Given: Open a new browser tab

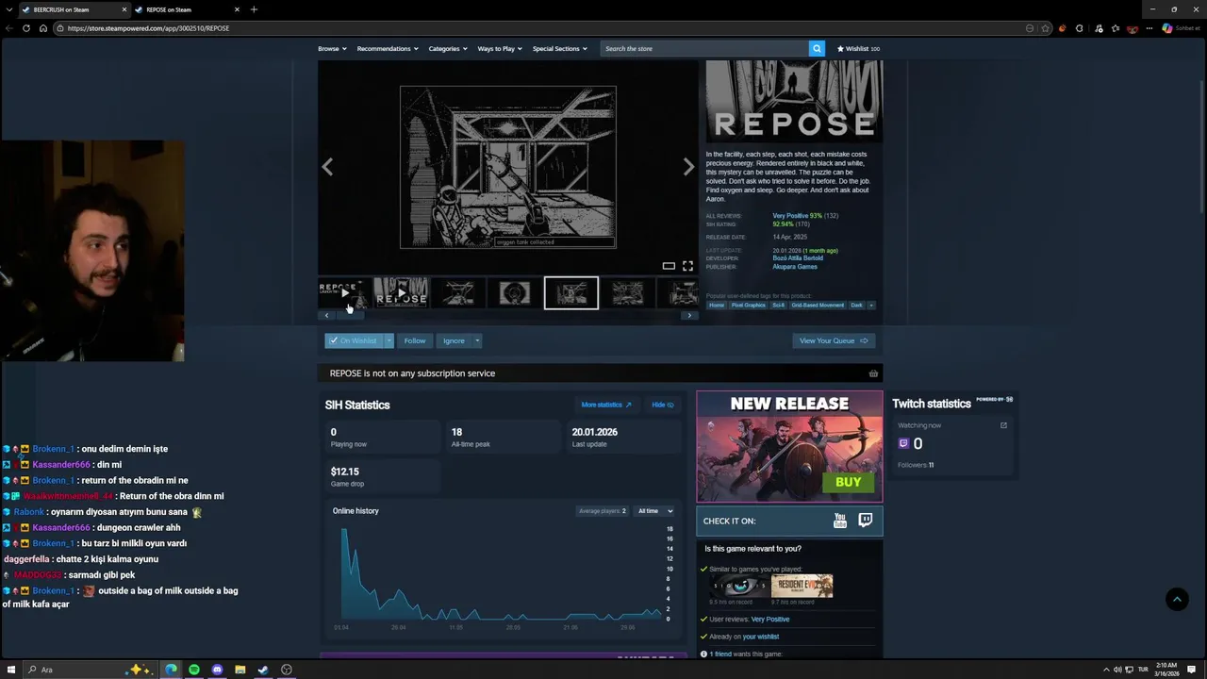Looking at the screenshot, I should pos(254,9).
